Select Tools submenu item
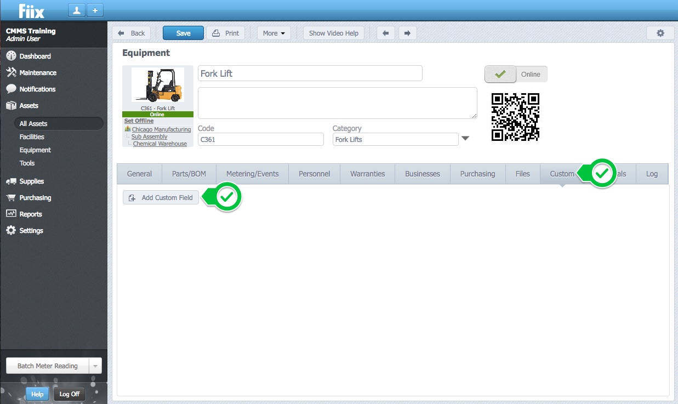678x404 pixels. click(x=27, y=163)
